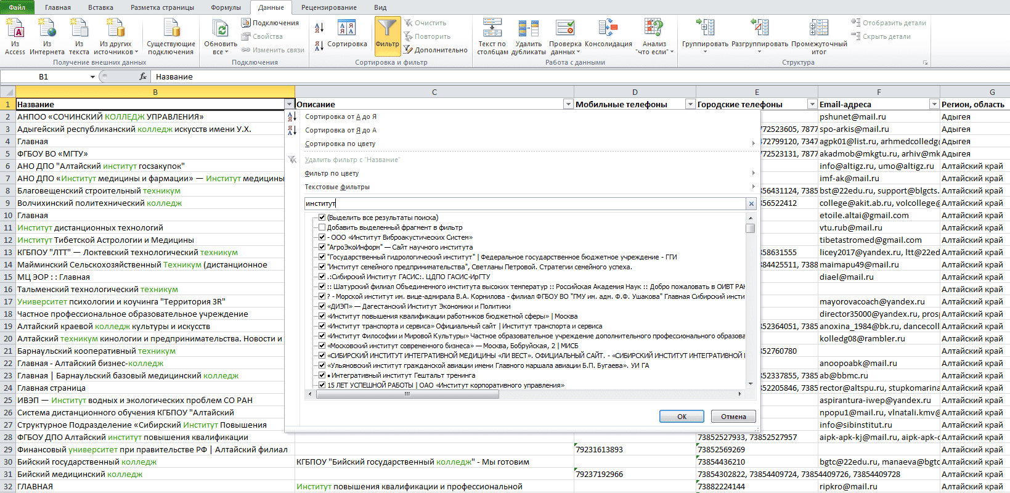
Task: Click sort A to Z icon in ribbon
Action: 319,28
